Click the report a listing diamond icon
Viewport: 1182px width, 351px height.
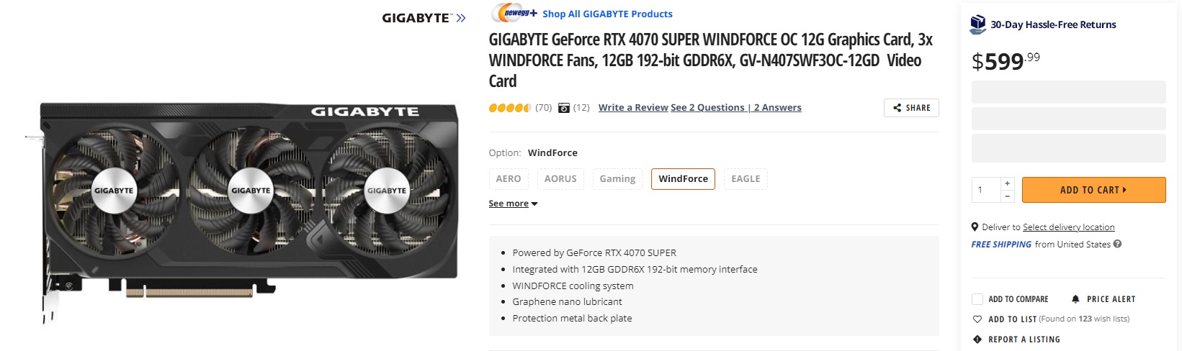(x=977, y=339)
